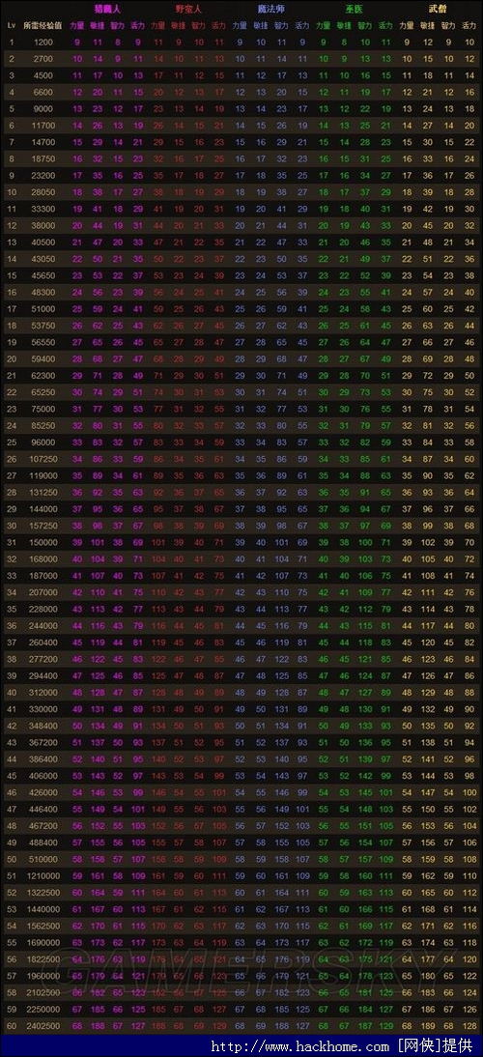Viewport: 483px width, 1057px height.
Task: Click level number 15 in Lv column
Action: (11, 275)
